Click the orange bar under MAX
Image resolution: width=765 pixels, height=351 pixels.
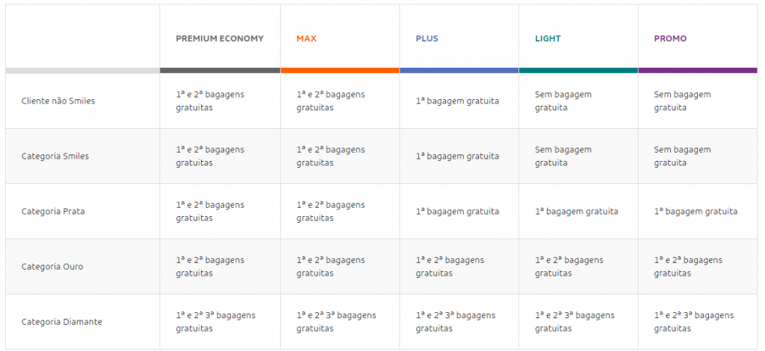(x=340, y=70)
